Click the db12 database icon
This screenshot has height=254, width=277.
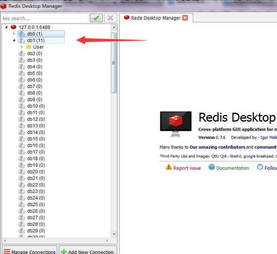(22, 119)
